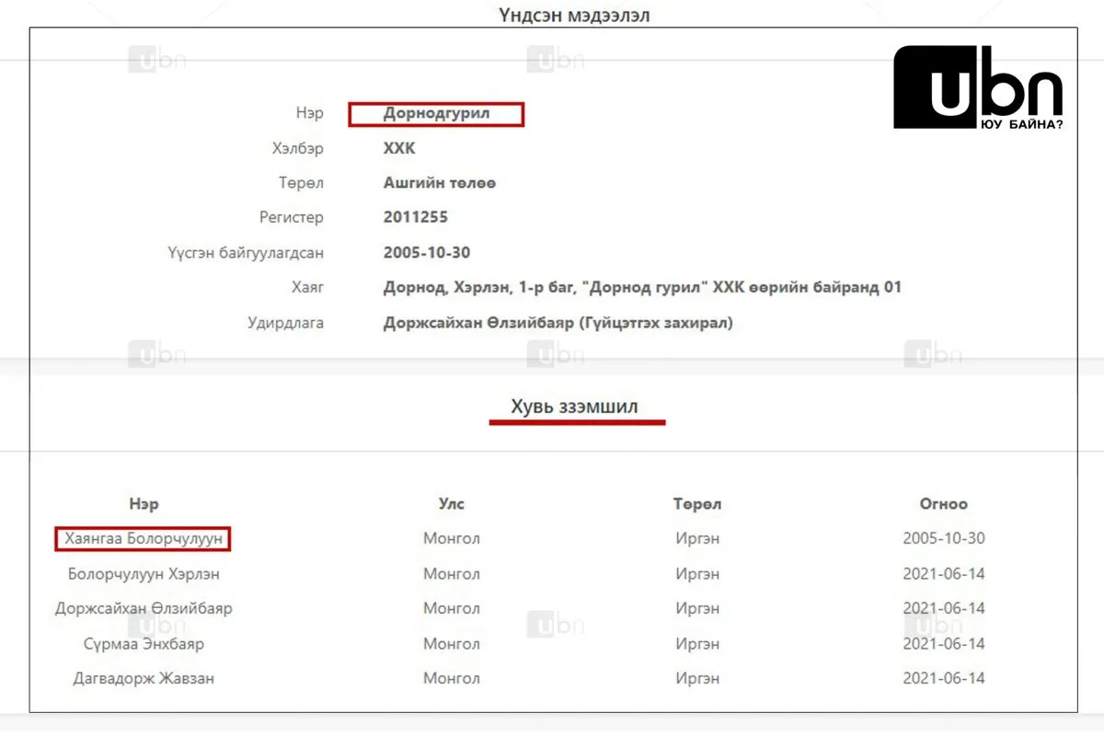Select date "2021-06-14" in Болорчулуун Хэрлэн's row
The image size is (1104, 736).
click(x=944, y=574)
